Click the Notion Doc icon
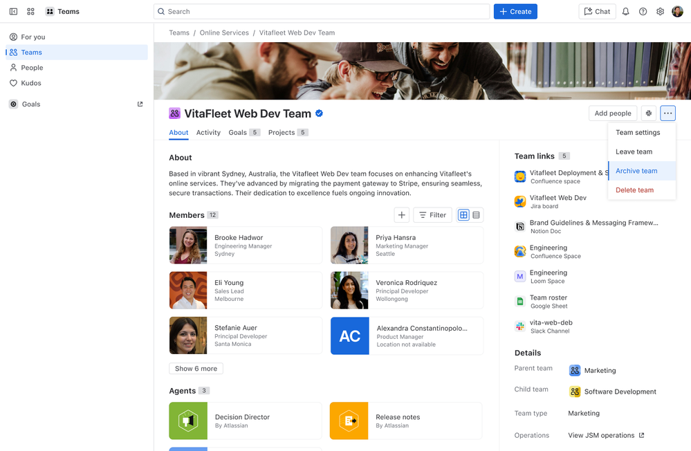Image resolution: width=691 pixels, height=451 pixels. point(520,227)
